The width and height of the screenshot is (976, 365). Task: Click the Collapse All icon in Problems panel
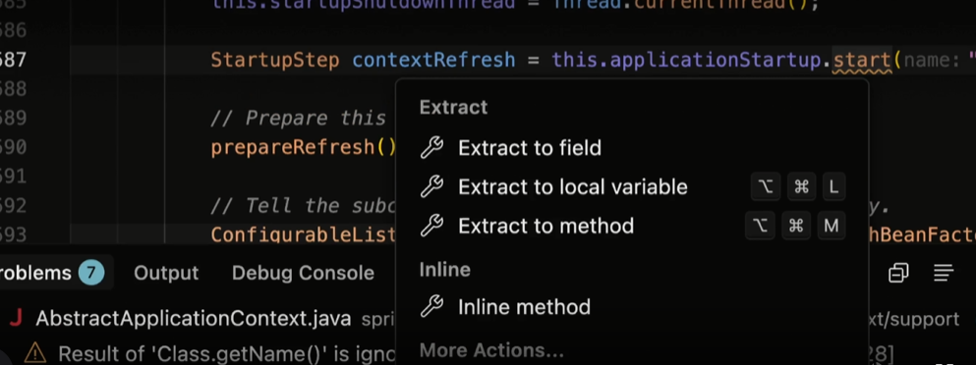click(x=898, y=273)
